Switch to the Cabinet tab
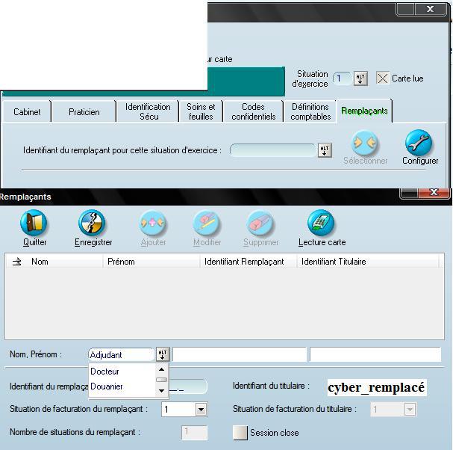This screenshot has width=453, height=450. [x=27, y=112]
